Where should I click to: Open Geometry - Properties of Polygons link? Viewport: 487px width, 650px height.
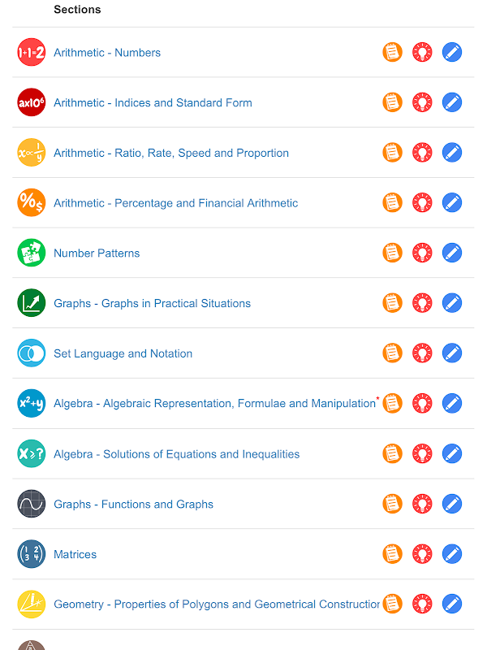216,604
